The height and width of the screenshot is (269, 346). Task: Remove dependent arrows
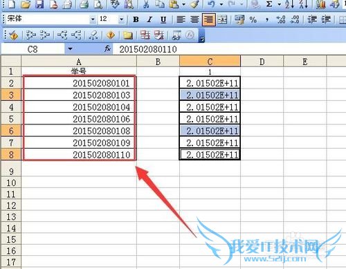click(x=76, y=35)
